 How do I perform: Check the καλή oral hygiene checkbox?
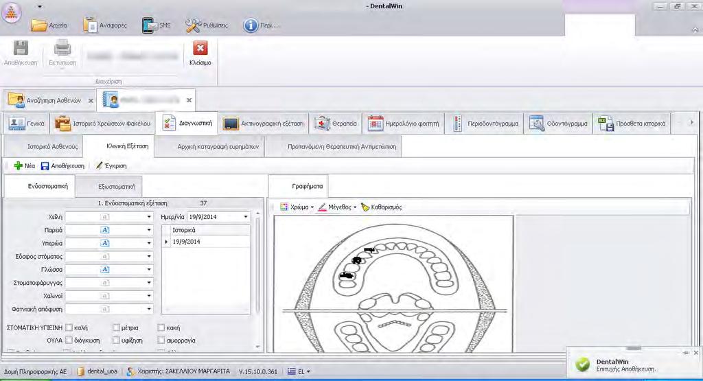coord(69,327)
